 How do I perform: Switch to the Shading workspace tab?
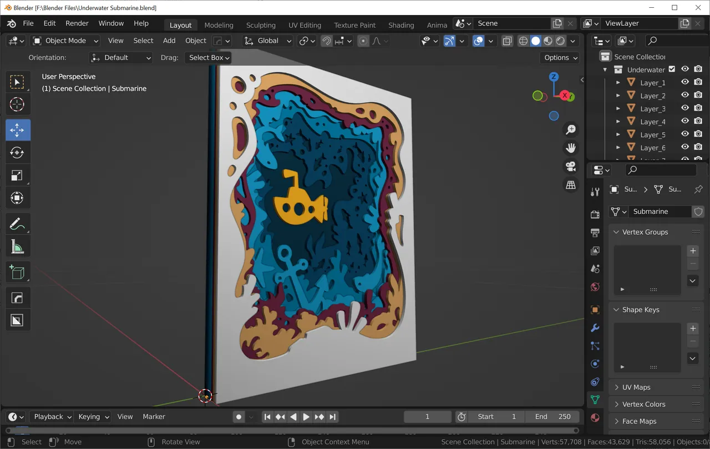coord(401,25)
